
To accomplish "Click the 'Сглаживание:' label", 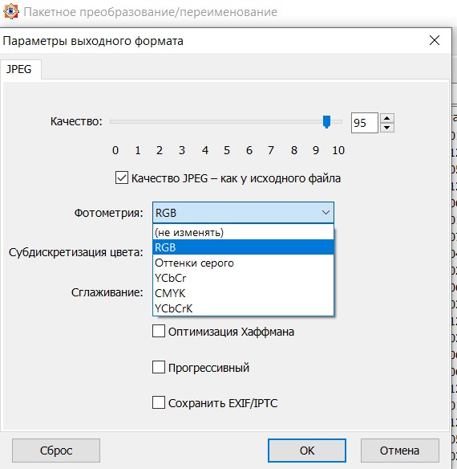I will pyautogui.click(x=107, y=292).
